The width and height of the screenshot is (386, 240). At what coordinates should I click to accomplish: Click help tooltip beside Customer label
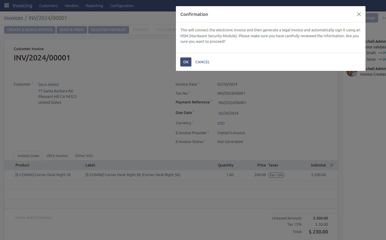[x=32, y=83]
